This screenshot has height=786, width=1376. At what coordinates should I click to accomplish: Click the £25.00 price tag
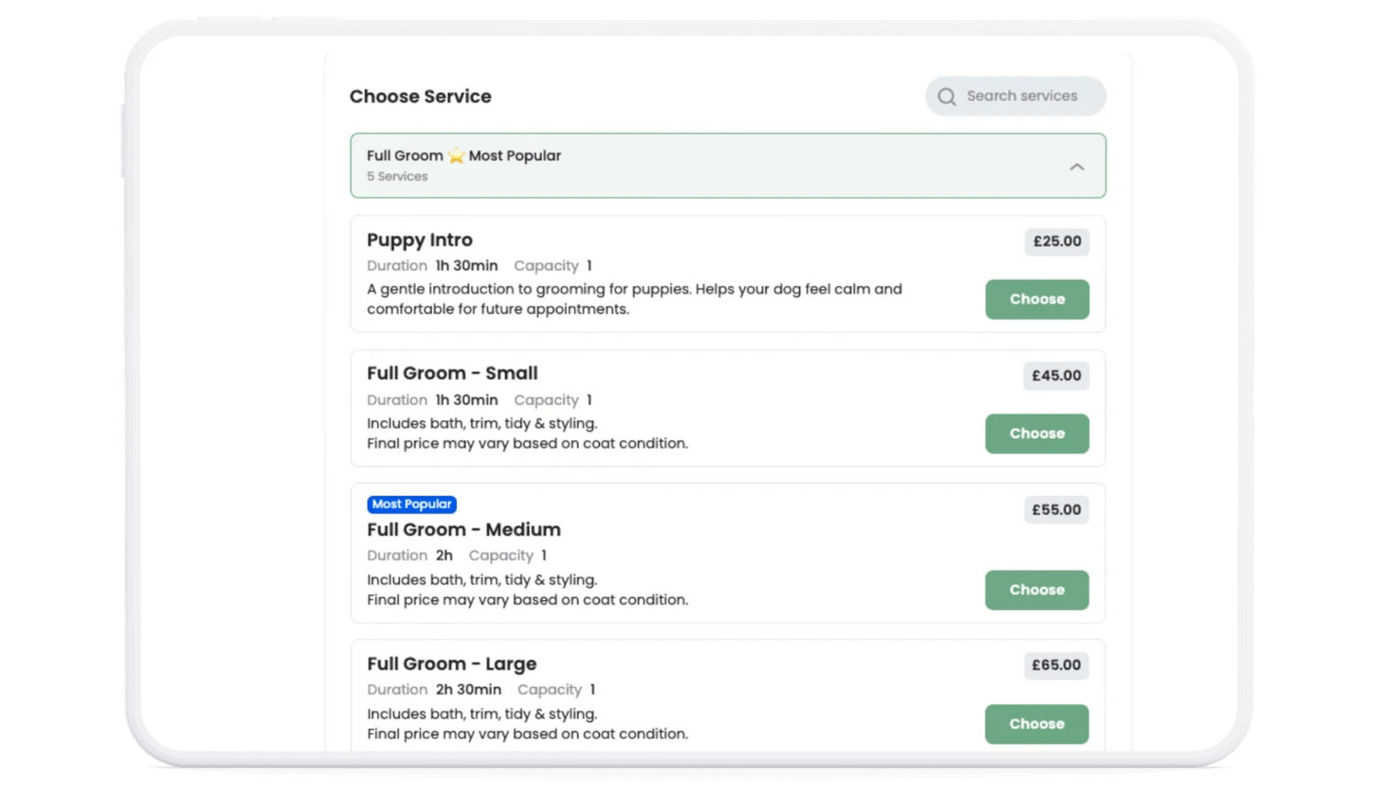[1057, 241]
